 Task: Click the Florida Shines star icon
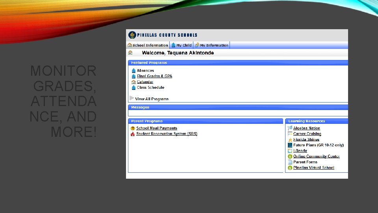pos(290,140)
